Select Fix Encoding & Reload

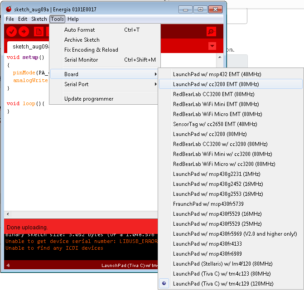tap(105, 50)
